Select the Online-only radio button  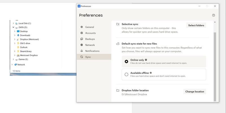pos(126,61)
